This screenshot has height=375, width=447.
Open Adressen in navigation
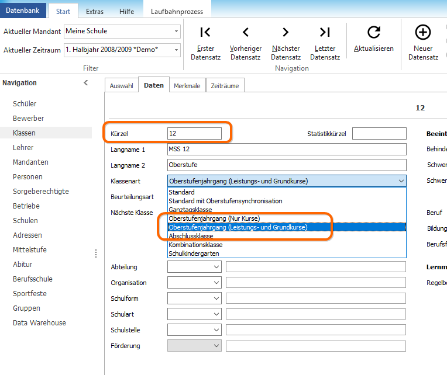pyautogui.click(x=27, y=235)
